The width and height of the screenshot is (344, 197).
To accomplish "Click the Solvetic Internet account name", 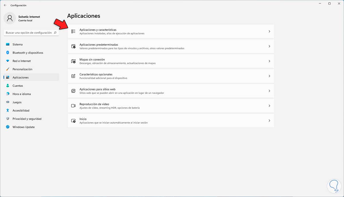I will 29,17.
